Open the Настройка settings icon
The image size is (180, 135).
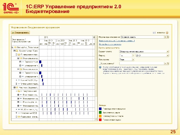tap(154, 33)
